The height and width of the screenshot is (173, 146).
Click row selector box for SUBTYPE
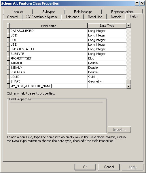pyautogui.click(x=8, y=54)
